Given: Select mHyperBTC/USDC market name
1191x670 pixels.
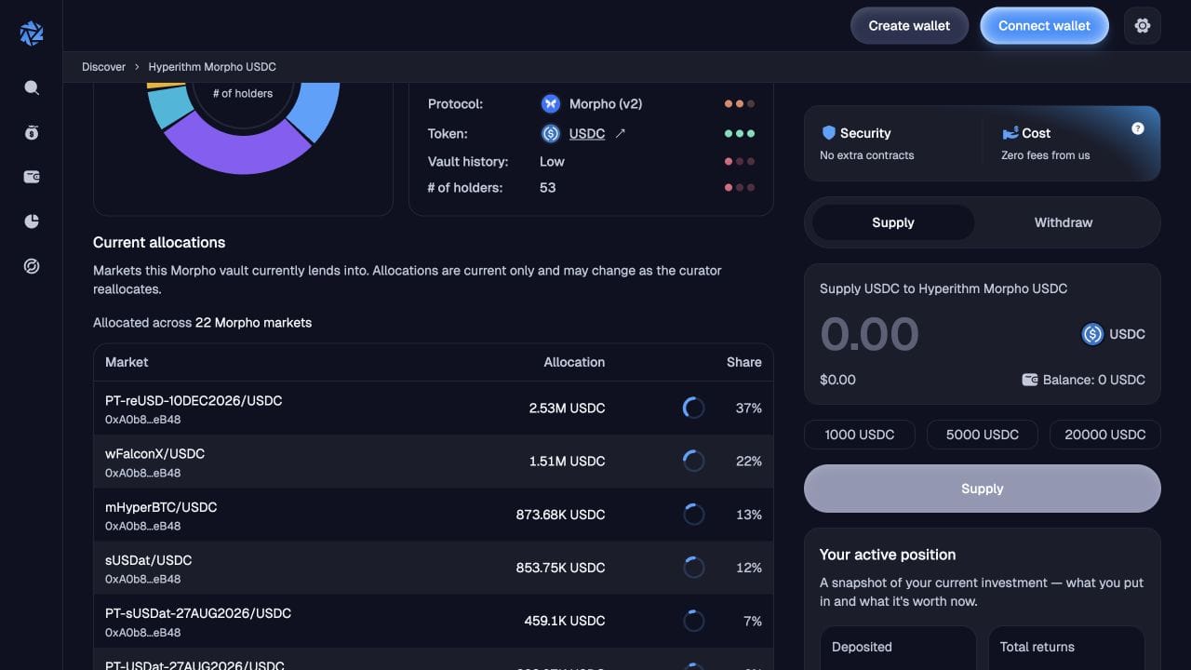Looking at the screenshot, I should click(161, 507).
